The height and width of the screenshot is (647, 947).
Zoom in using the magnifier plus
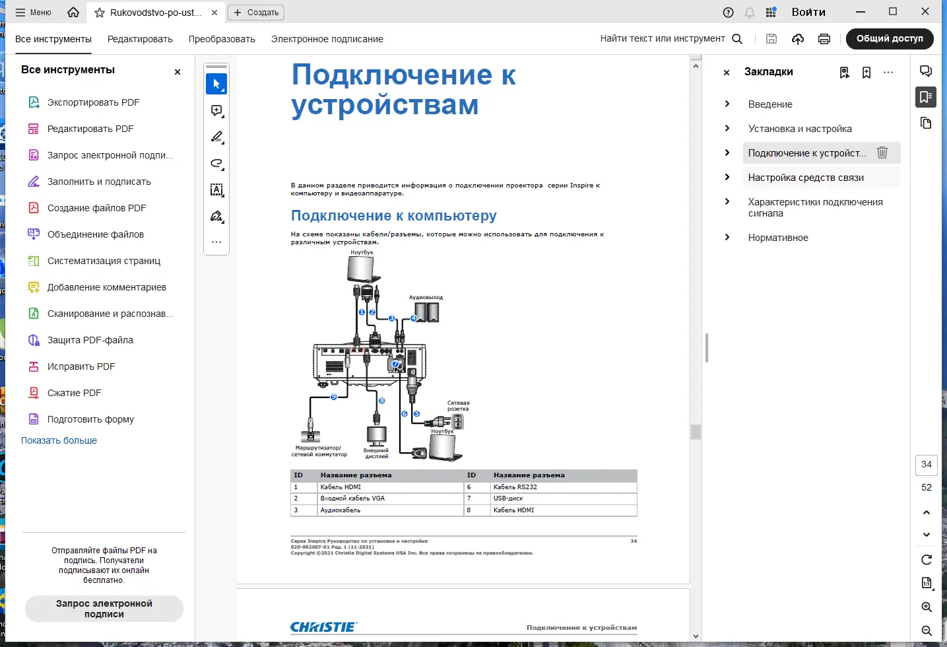(927, 607)
